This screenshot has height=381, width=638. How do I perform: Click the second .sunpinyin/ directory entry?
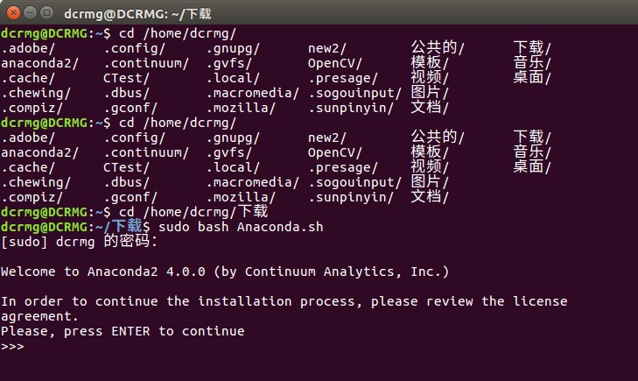pos(350,197)
